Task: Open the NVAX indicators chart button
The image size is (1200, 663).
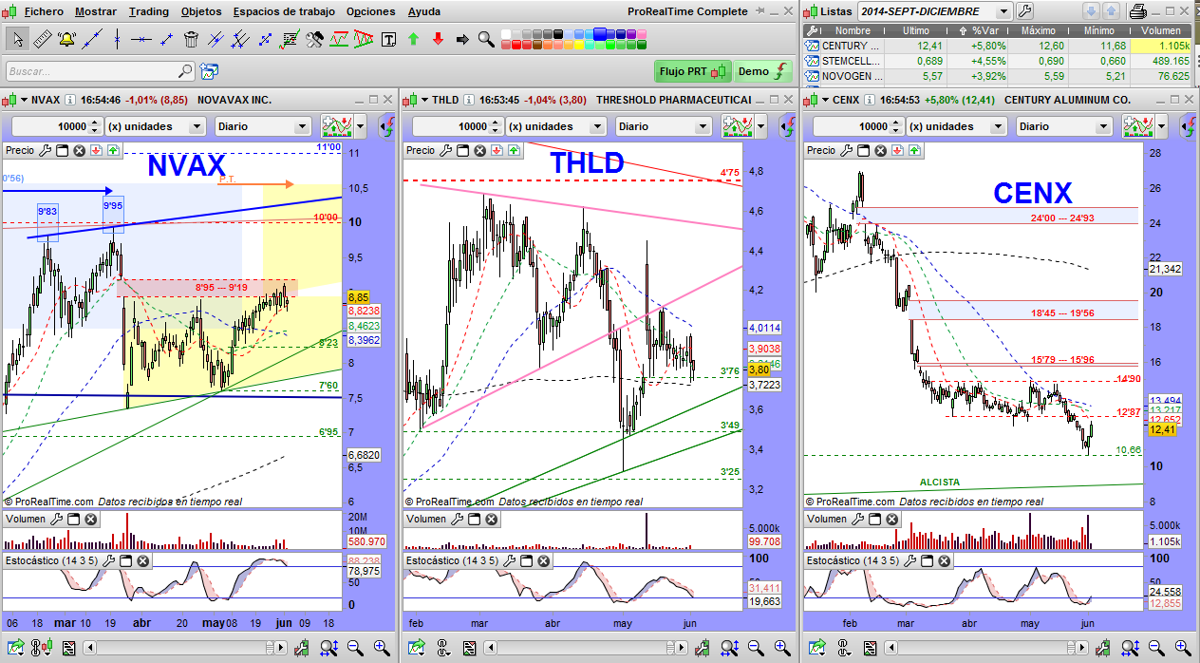Action: (338, 126)
